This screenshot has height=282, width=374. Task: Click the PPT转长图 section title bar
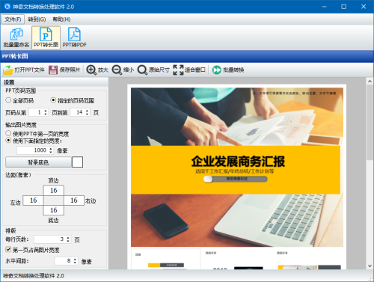point(187,56)
